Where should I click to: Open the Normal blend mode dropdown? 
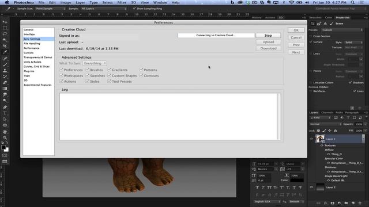coord(325,124)
